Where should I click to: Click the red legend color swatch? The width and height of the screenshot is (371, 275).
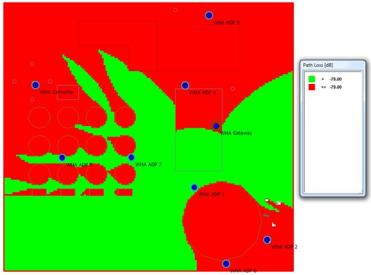point(312,87)
